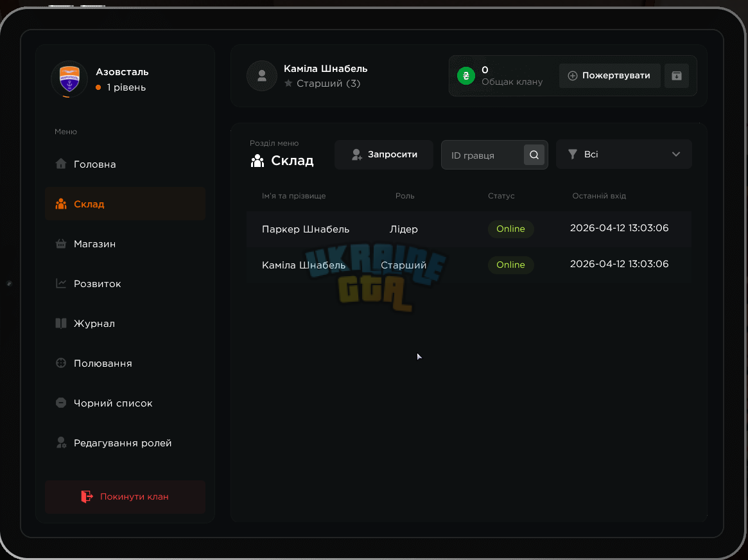Click the chart icon beside Розвиток

[61, 283]
